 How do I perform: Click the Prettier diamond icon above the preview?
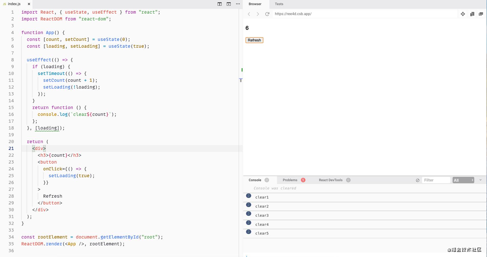(463, 14)
